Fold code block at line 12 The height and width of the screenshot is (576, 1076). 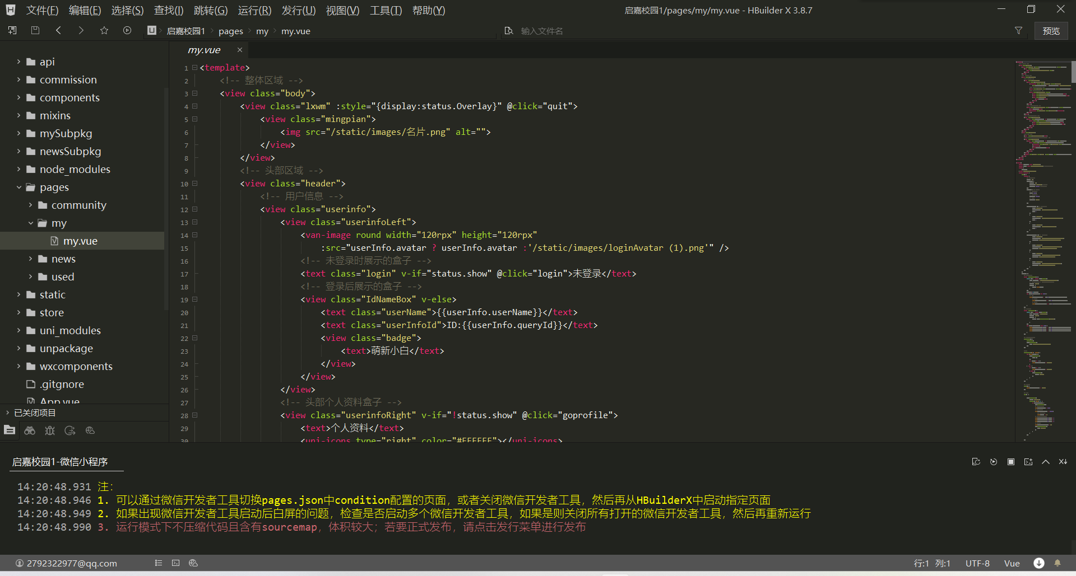(195, 209)
